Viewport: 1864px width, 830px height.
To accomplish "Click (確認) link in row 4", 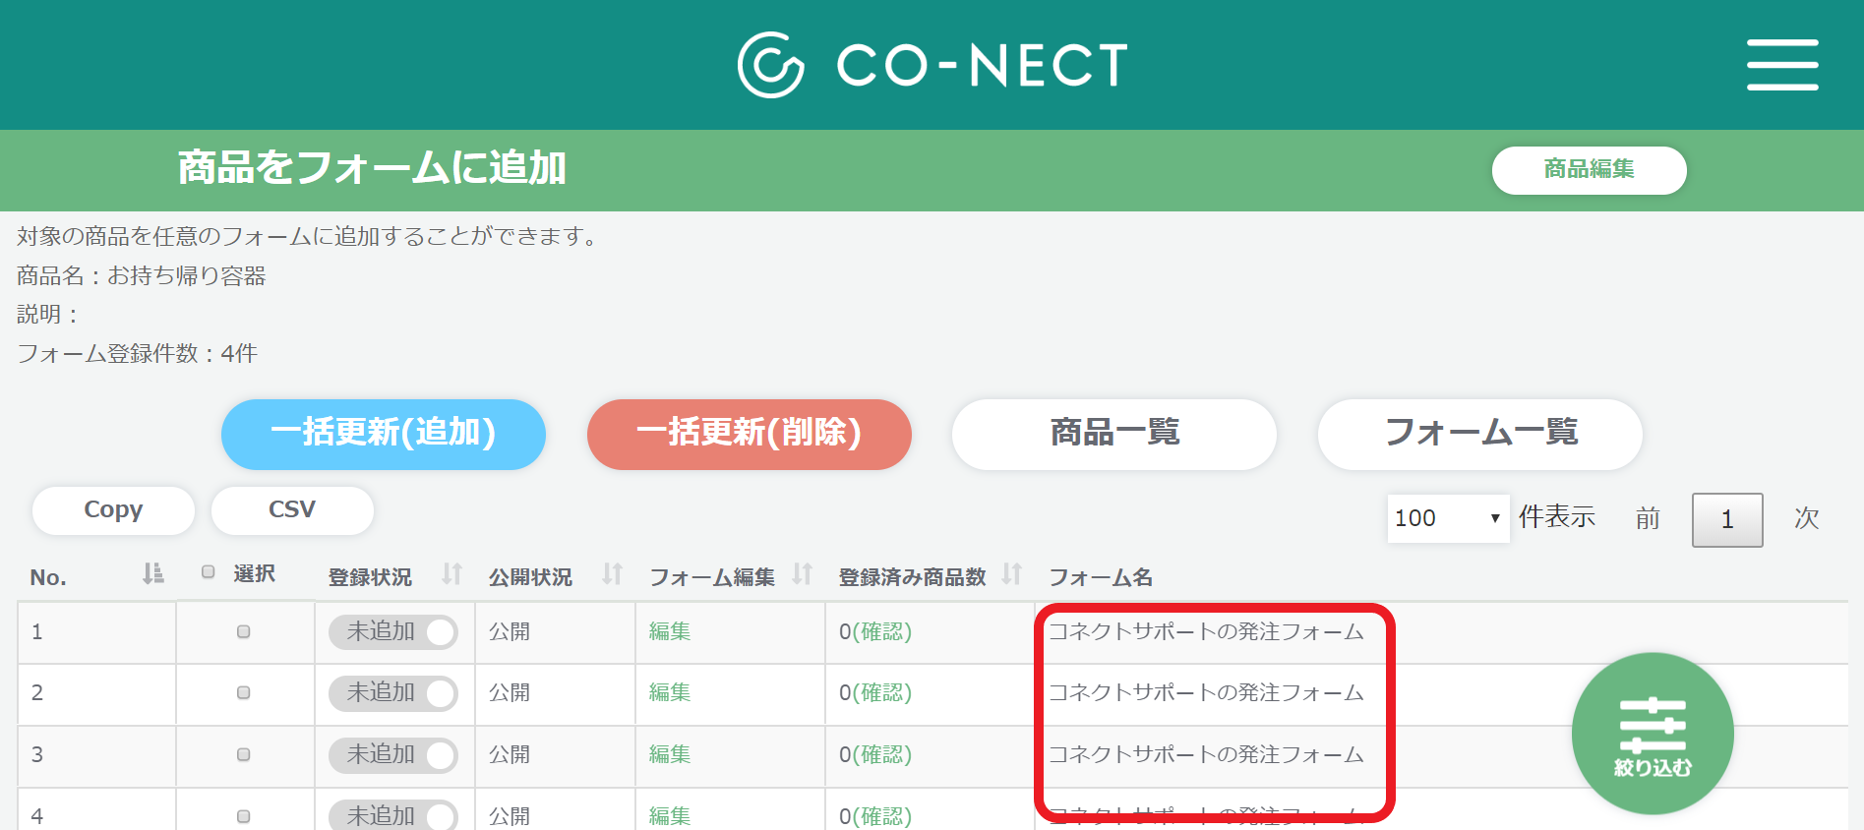I will click(x=881, y=816).
